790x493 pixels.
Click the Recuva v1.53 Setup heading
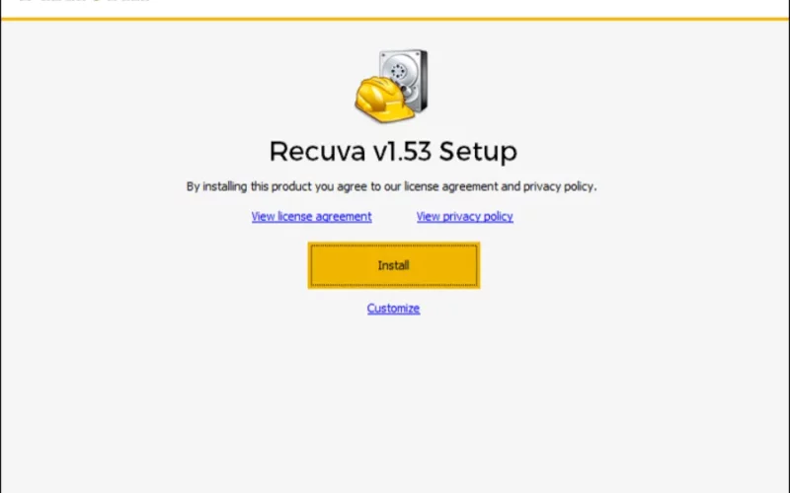pyautogui.click(x=393, y=152)
